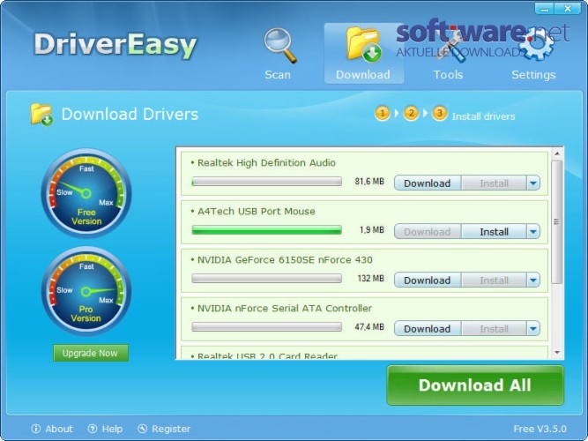Minimize the DriverEasy window

point(544,9)
